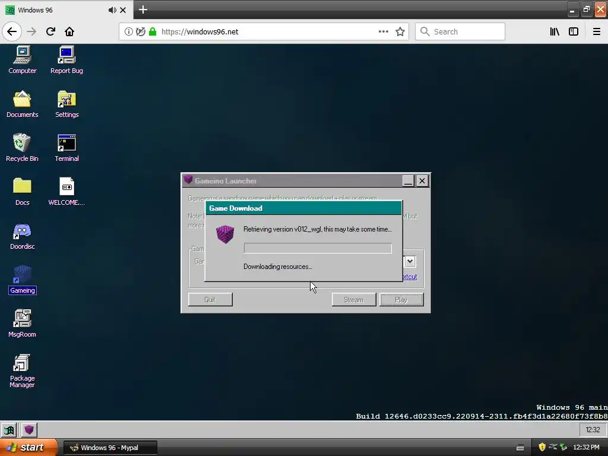608x456 pixels.
Task: Launch the Doordisc desktop shortcut
Action: pos(22,236)
